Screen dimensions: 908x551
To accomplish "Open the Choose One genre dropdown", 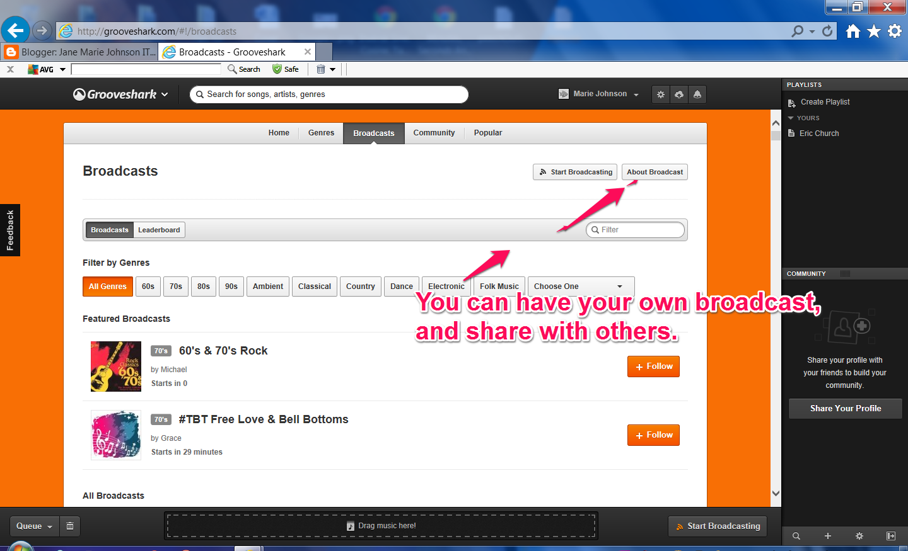I will click(x=581, y=287).
